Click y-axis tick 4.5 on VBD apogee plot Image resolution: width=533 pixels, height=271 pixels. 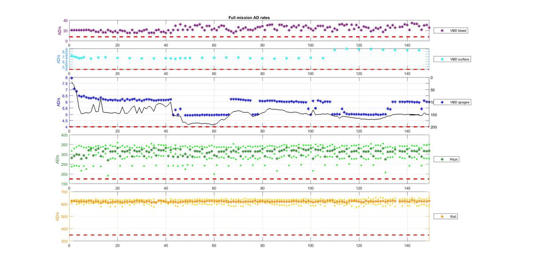click(64, 121)
